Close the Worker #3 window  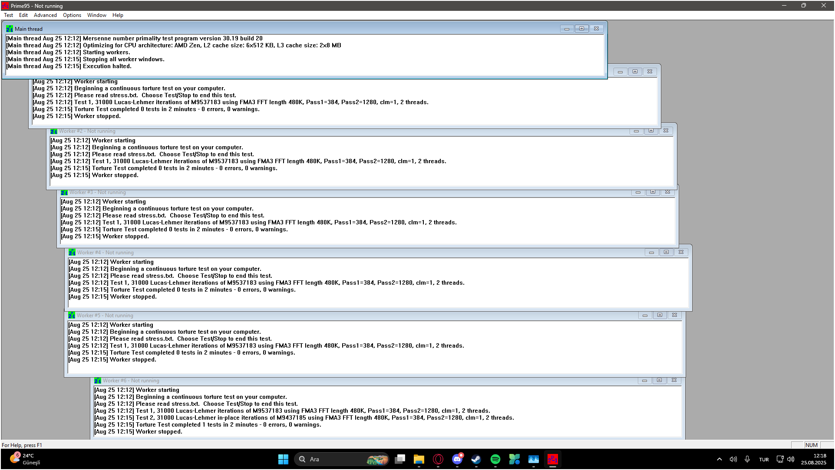667,192
